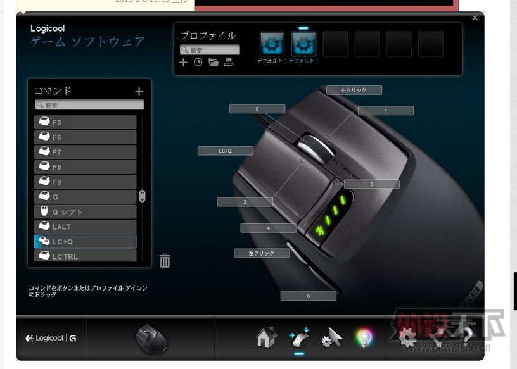Click the mouse button label 3
517x369 pixels.
coord(372,184)
